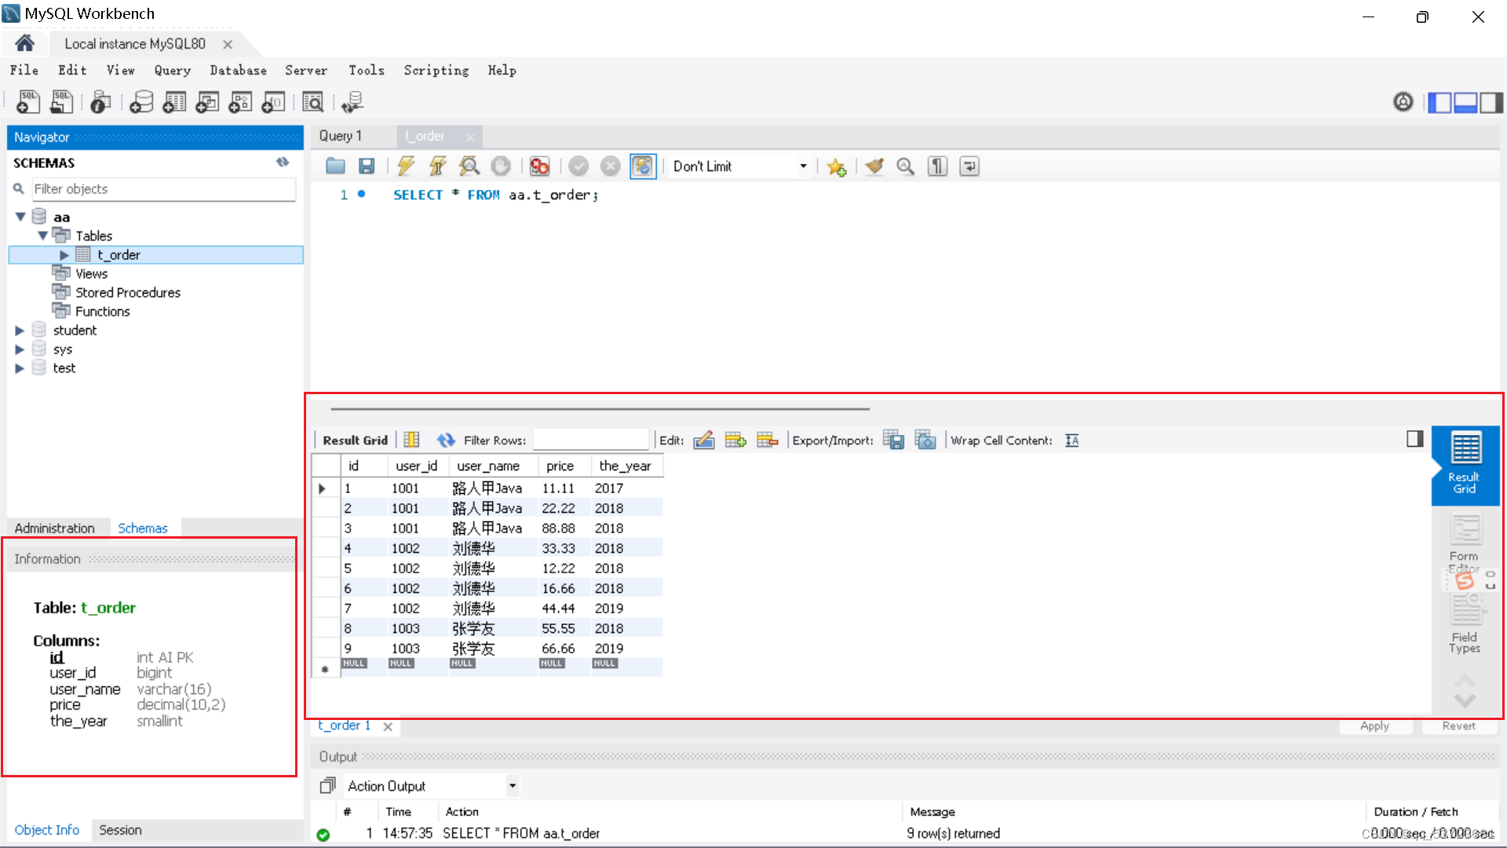Switch to the Session tab

(x=120, y=830)
